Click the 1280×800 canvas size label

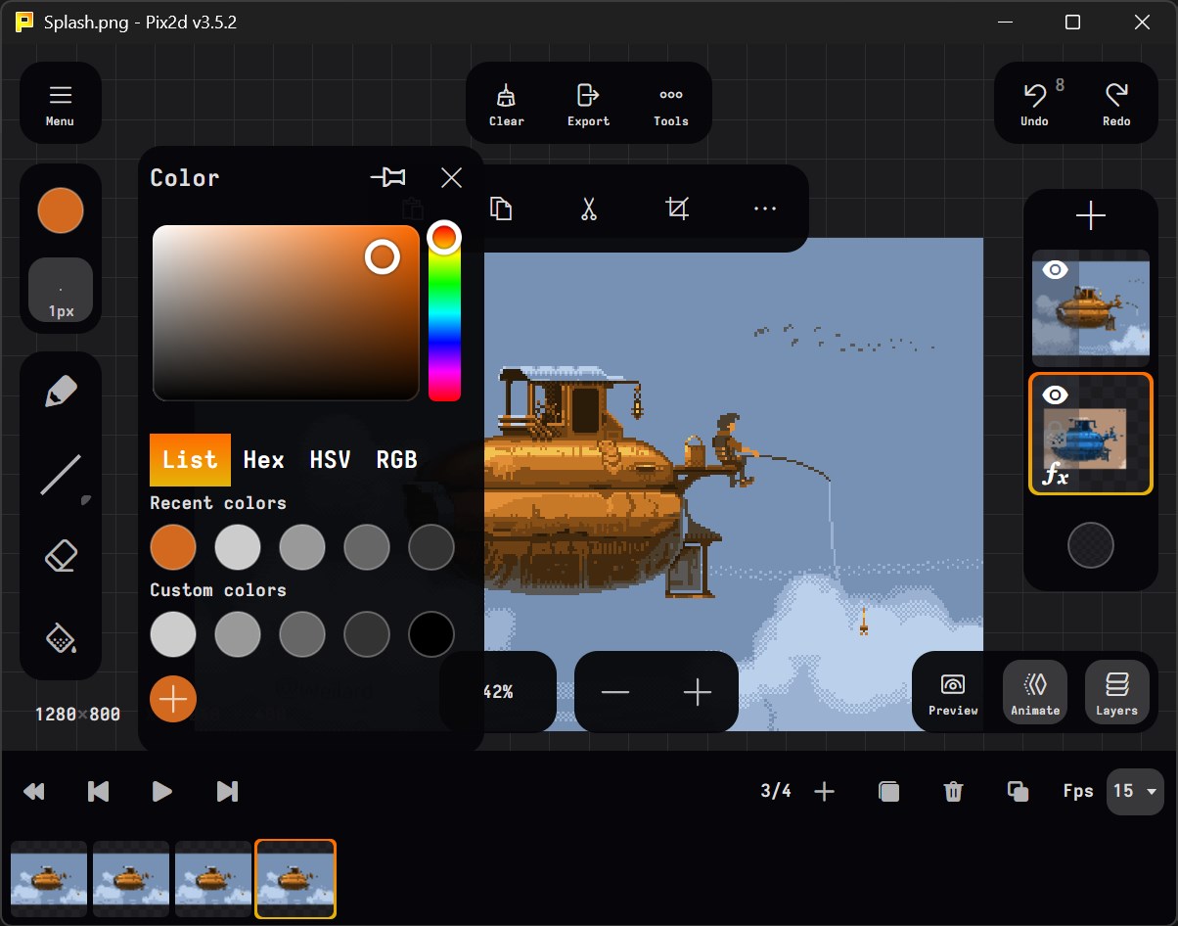tap(77, 714)
